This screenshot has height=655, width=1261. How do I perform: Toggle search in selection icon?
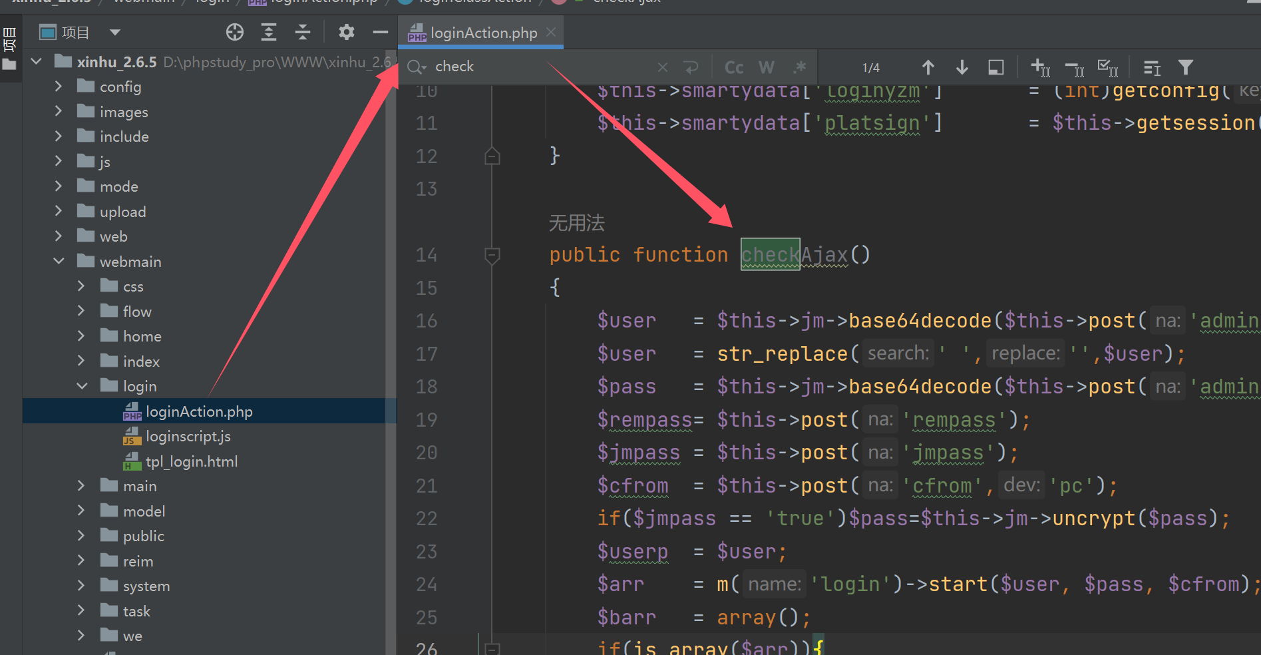pyautogui.click(x=996, y=67)
